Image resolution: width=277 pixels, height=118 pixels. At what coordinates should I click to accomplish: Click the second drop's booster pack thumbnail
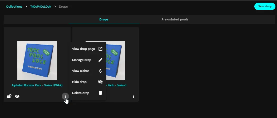coord(115,61)
